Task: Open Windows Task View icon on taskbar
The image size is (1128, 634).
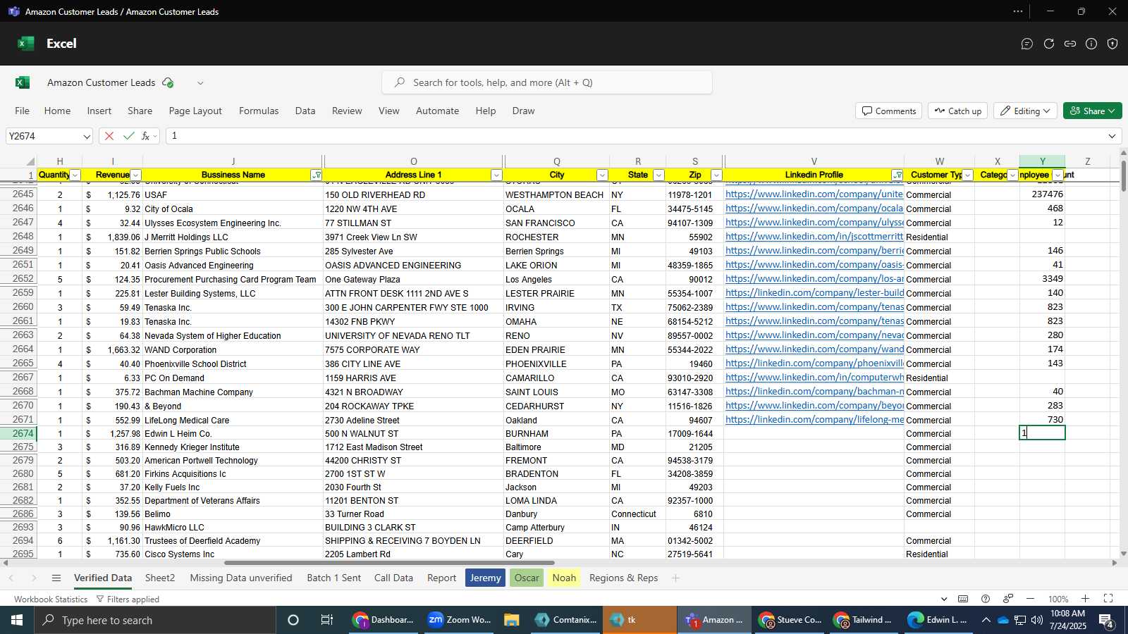Action: (327, 620)
